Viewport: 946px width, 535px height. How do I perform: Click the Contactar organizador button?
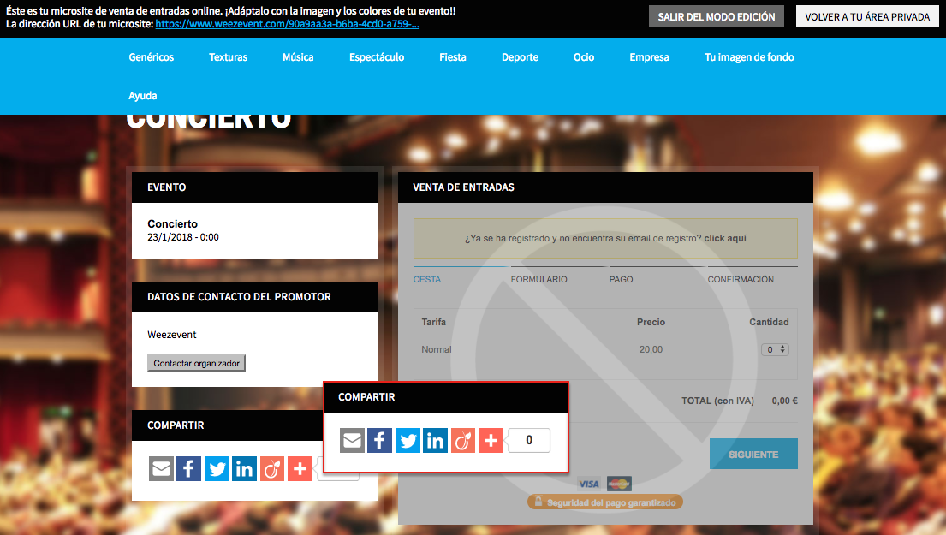coord(196,364)
